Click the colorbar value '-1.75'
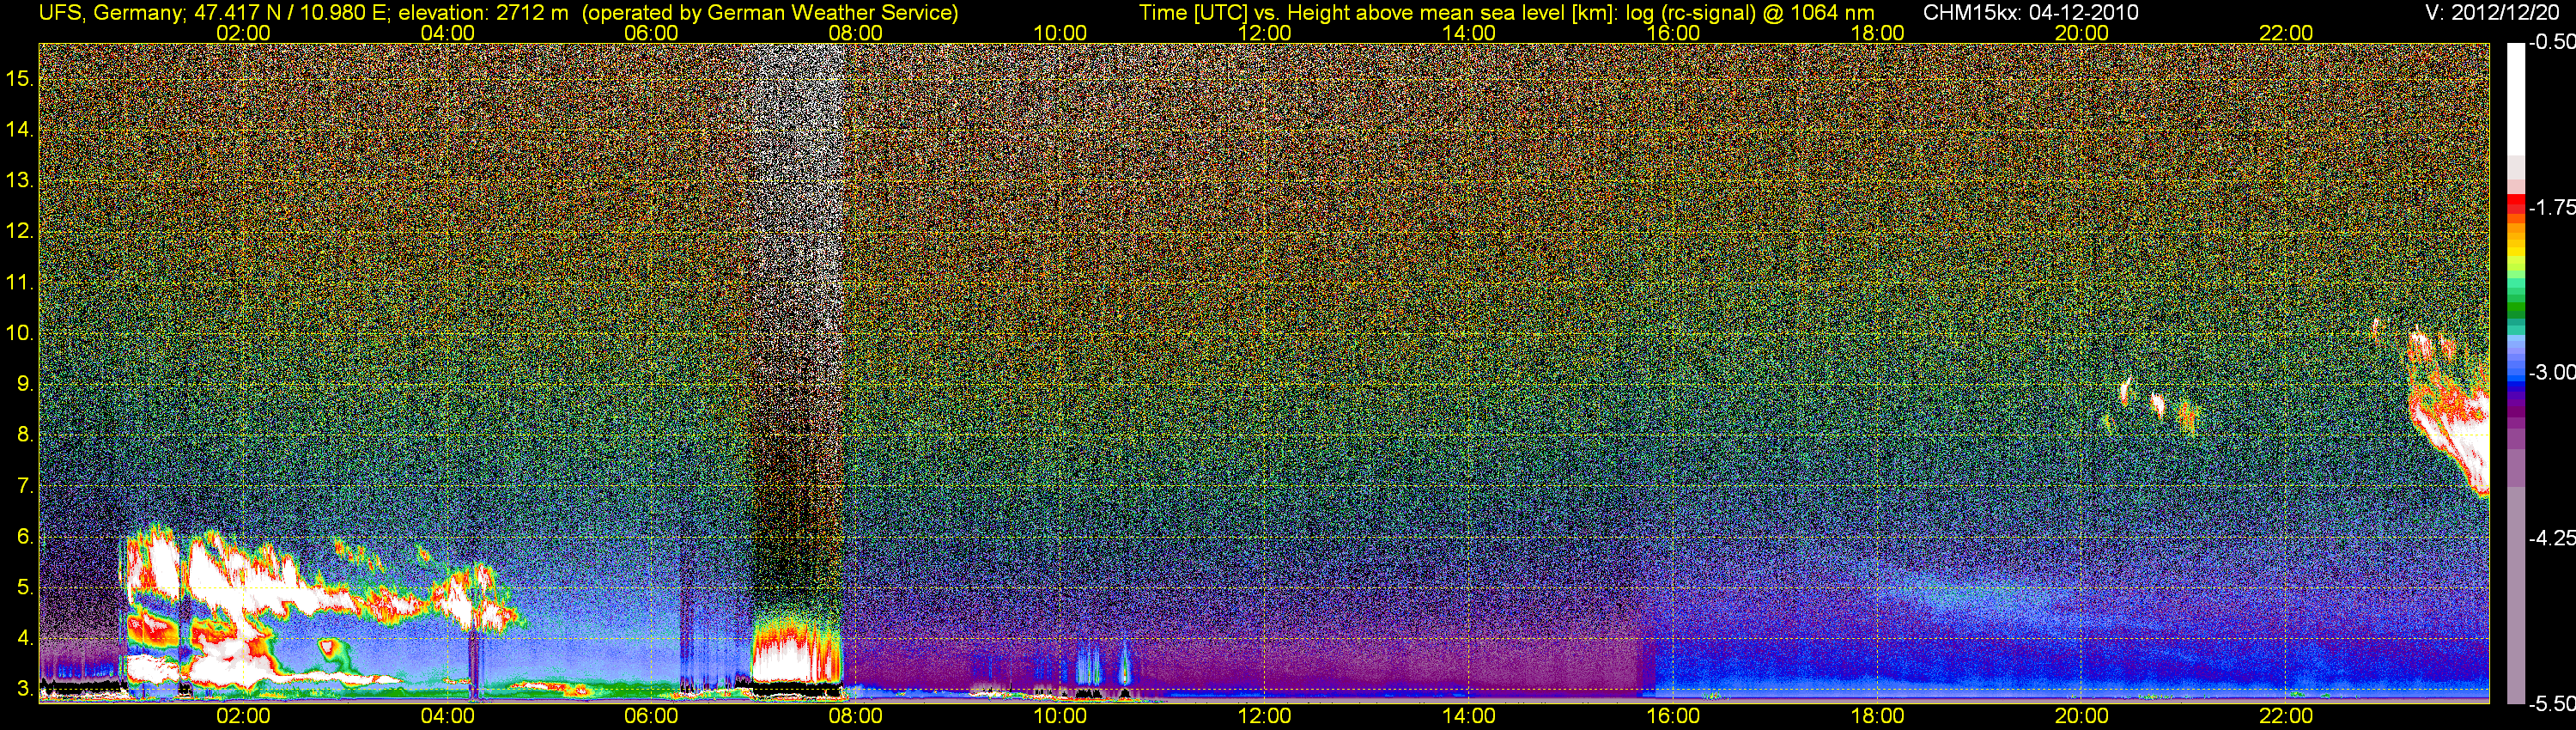Viewport: 2576px width, 730px height. click(x=2552, y=207)
